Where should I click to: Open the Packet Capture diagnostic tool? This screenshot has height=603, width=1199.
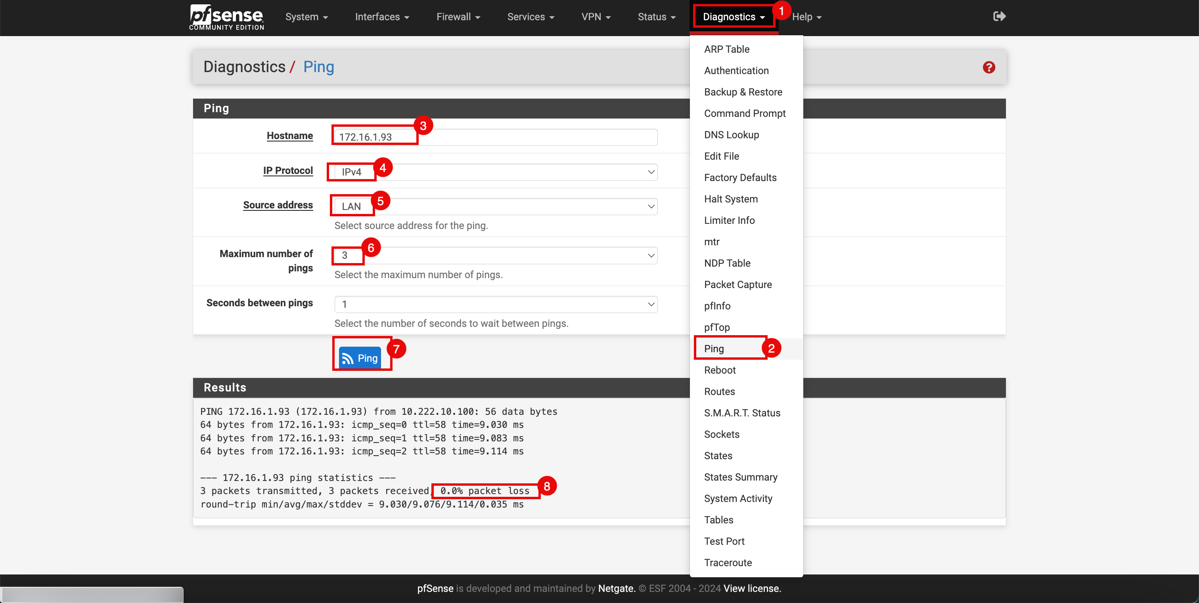coord(738,284)
